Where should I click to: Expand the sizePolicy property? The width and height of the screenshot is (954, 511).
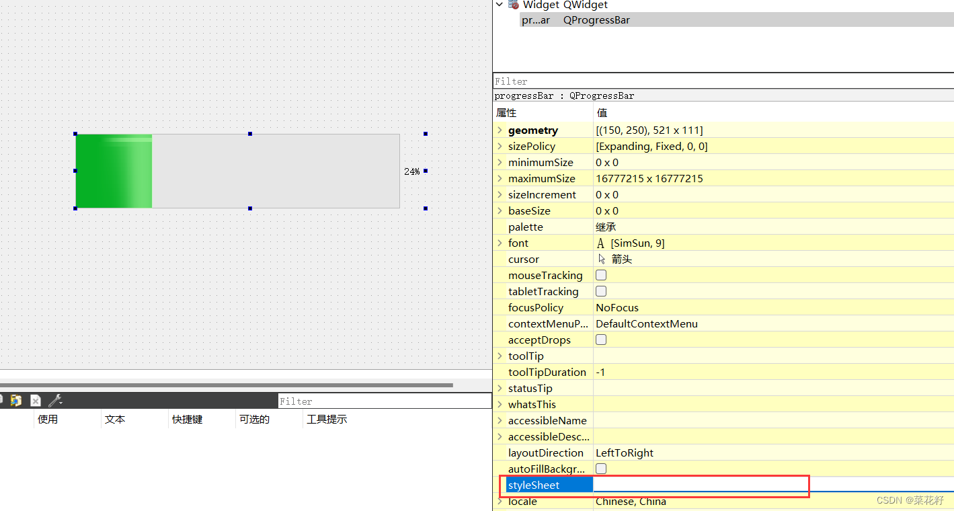(x=500, y=146)
